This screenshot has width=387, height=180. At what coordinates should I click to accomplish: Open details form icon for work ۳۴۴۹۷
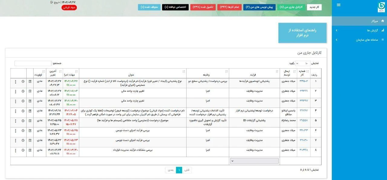point(30,101)
